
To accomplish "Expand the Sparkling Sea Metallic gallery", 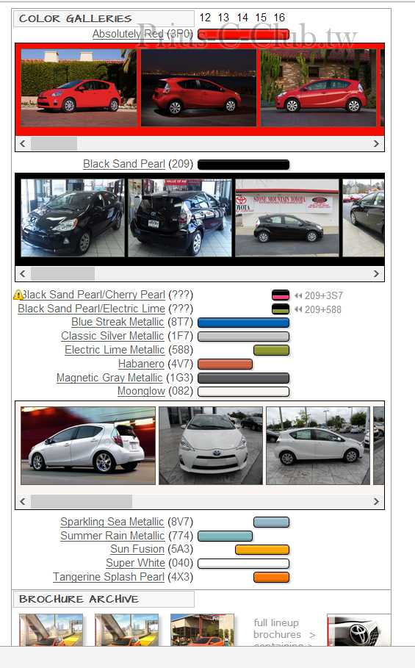I will 112,522.
